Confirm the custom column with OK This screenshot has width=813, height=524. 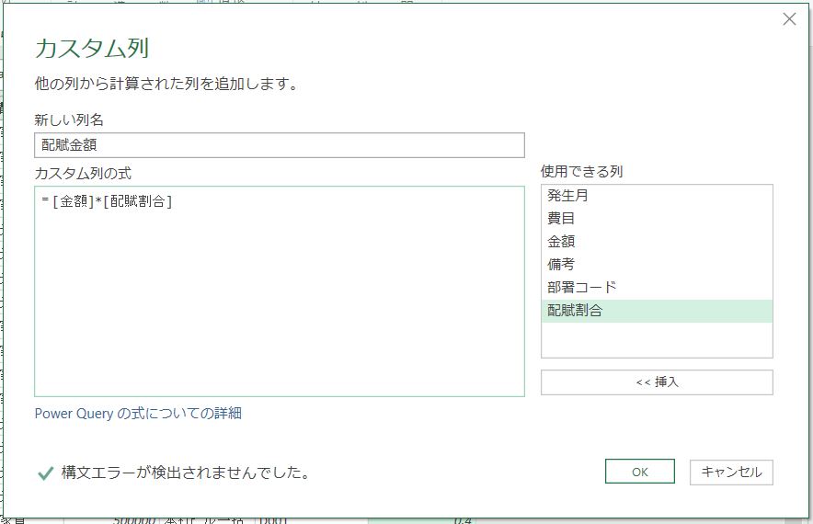pos(640,472)
